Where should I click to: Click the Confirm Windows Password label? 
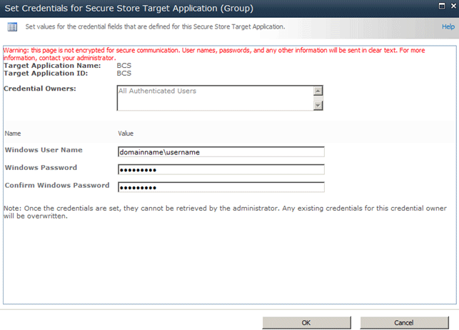(57, 186)
